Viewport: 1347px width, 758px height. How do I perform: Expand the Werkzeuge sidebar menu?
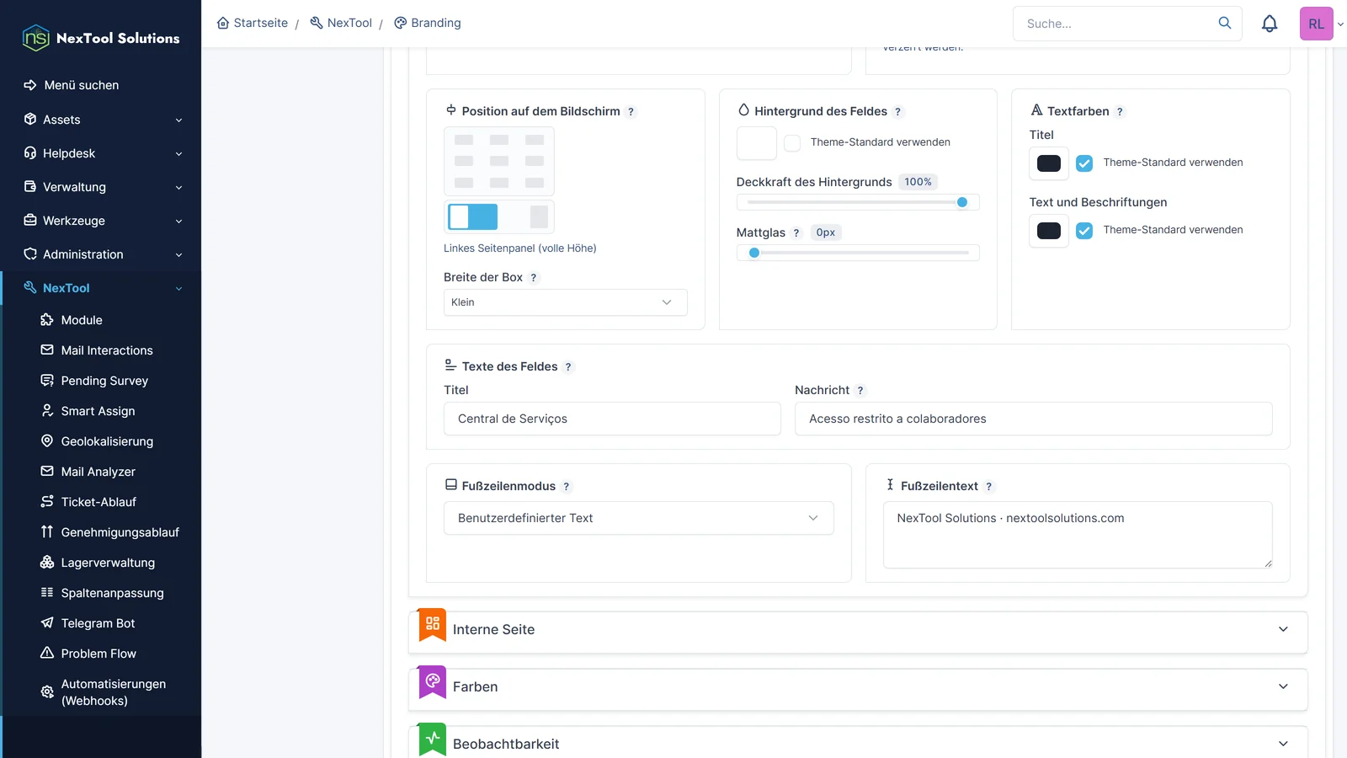[101, 221]
